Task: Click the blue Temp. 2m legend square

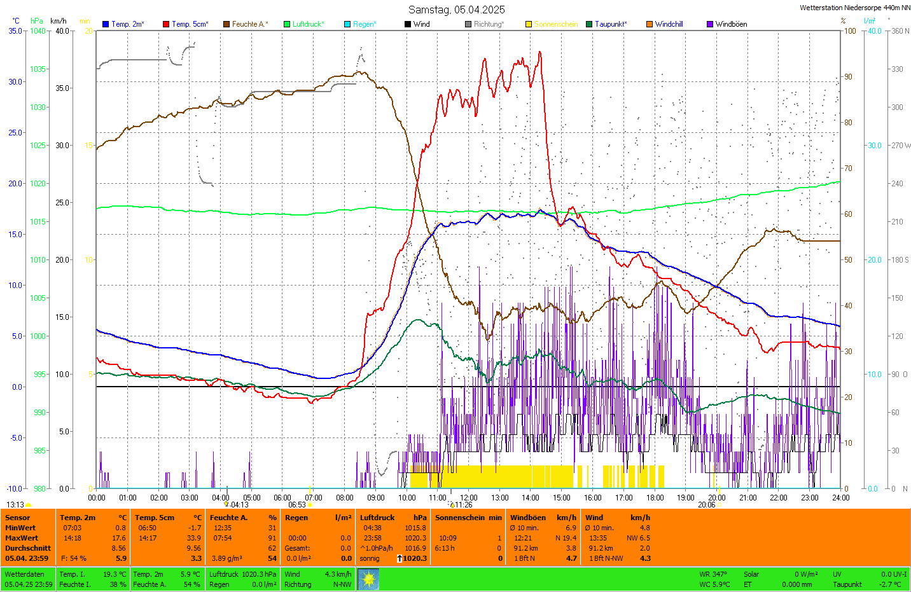Action: (106, 24)
